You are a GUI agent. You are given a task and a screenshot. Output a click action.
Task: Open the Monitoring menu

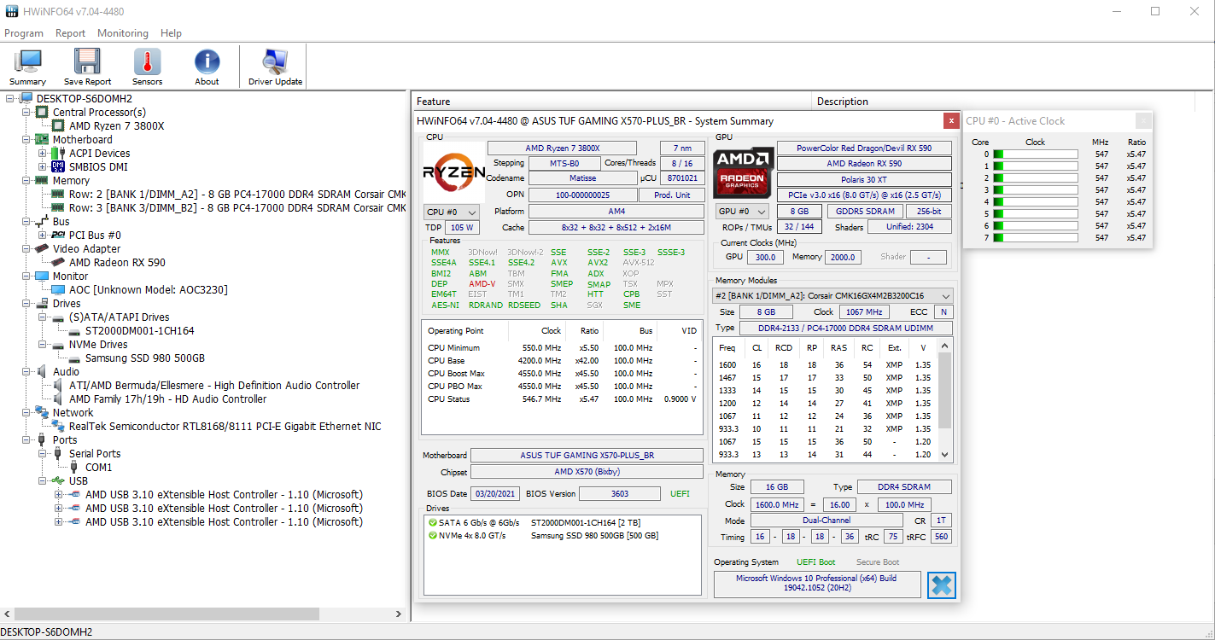[x=123, y=33]
